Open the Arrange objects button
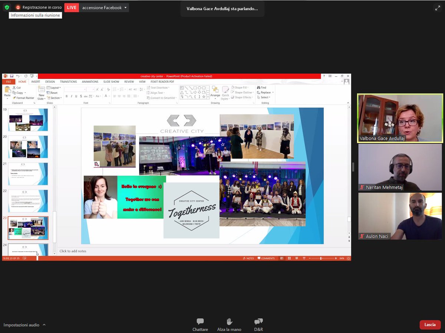 [x=215, y=93]
